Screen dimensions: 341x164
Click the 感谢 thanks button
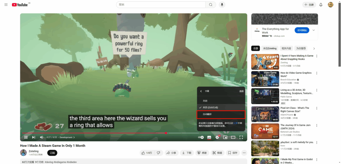(x=202, y=153)
